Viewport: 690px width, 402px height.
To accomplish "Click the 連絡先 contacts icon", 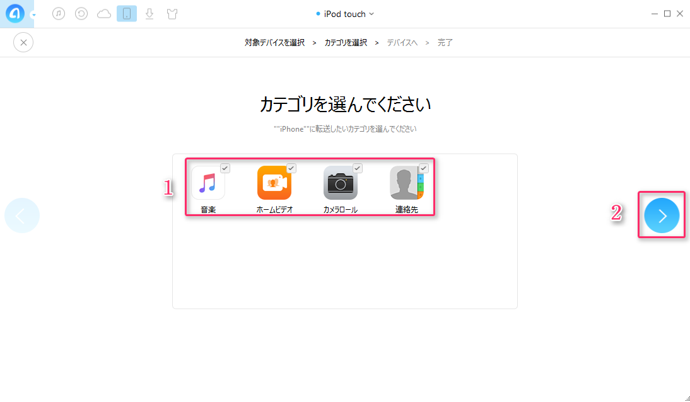I will (x=407, y=183).
